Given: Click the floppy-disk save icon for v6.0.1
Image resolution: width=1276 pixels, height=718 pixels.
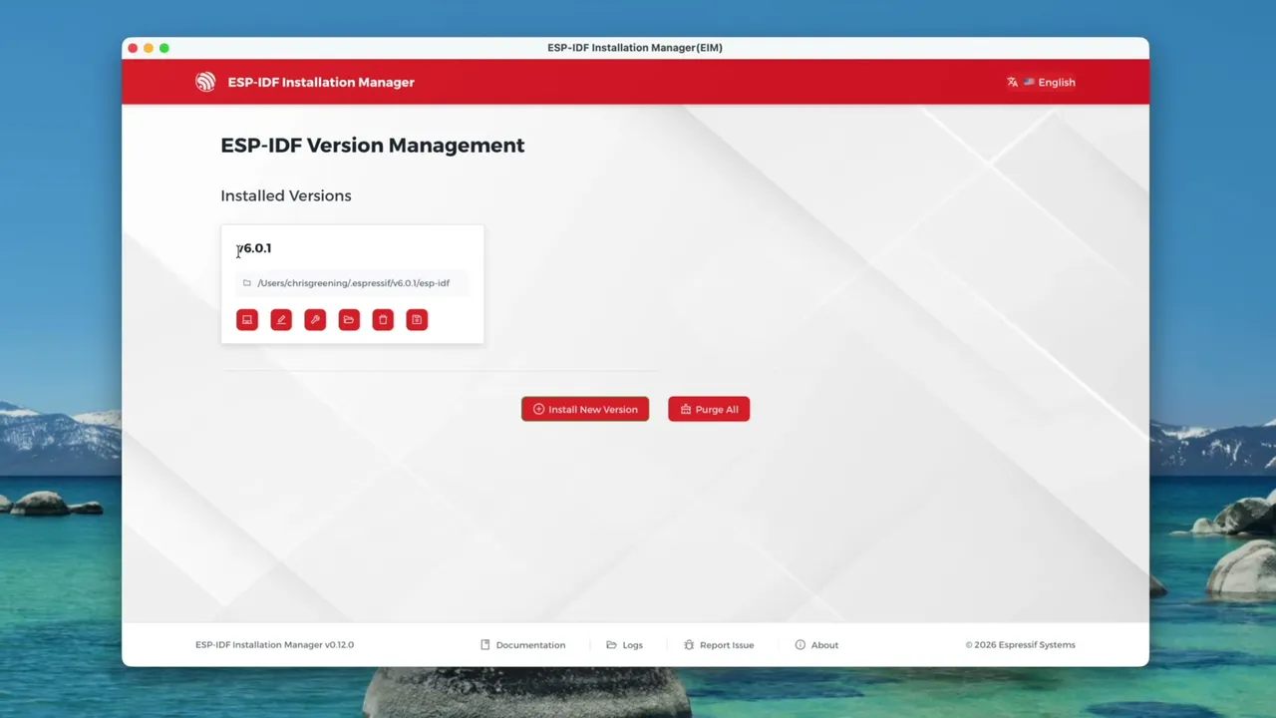Looking at the screenshot, I should pos(417,319).
